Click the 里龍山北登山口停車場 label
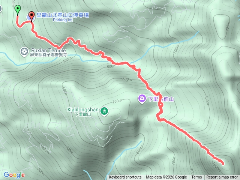Screen dimensions: 240x180 tap(63, 15)
